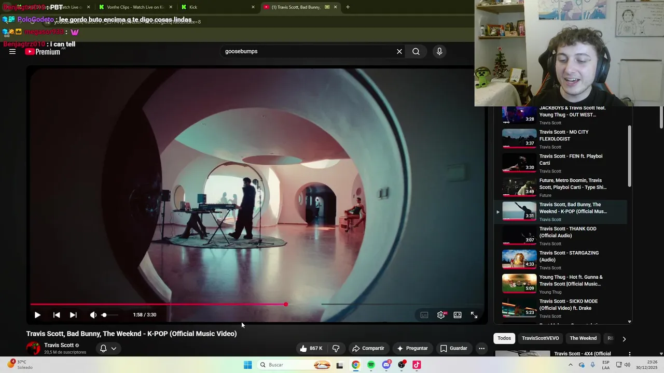Image resolution: width=664 pixels, height=373 pixels.
Task: Open options for Travis Scott 4X4 suggestion
Action: [x=630, y=354]
